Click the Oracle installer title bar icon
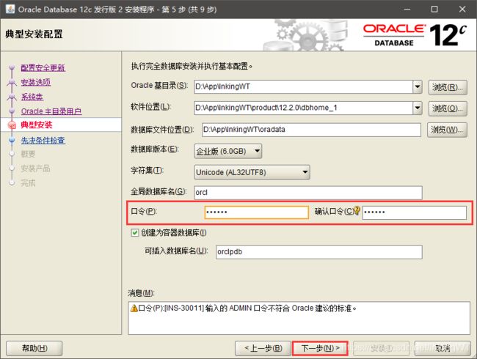 click(x=10, y=9)
